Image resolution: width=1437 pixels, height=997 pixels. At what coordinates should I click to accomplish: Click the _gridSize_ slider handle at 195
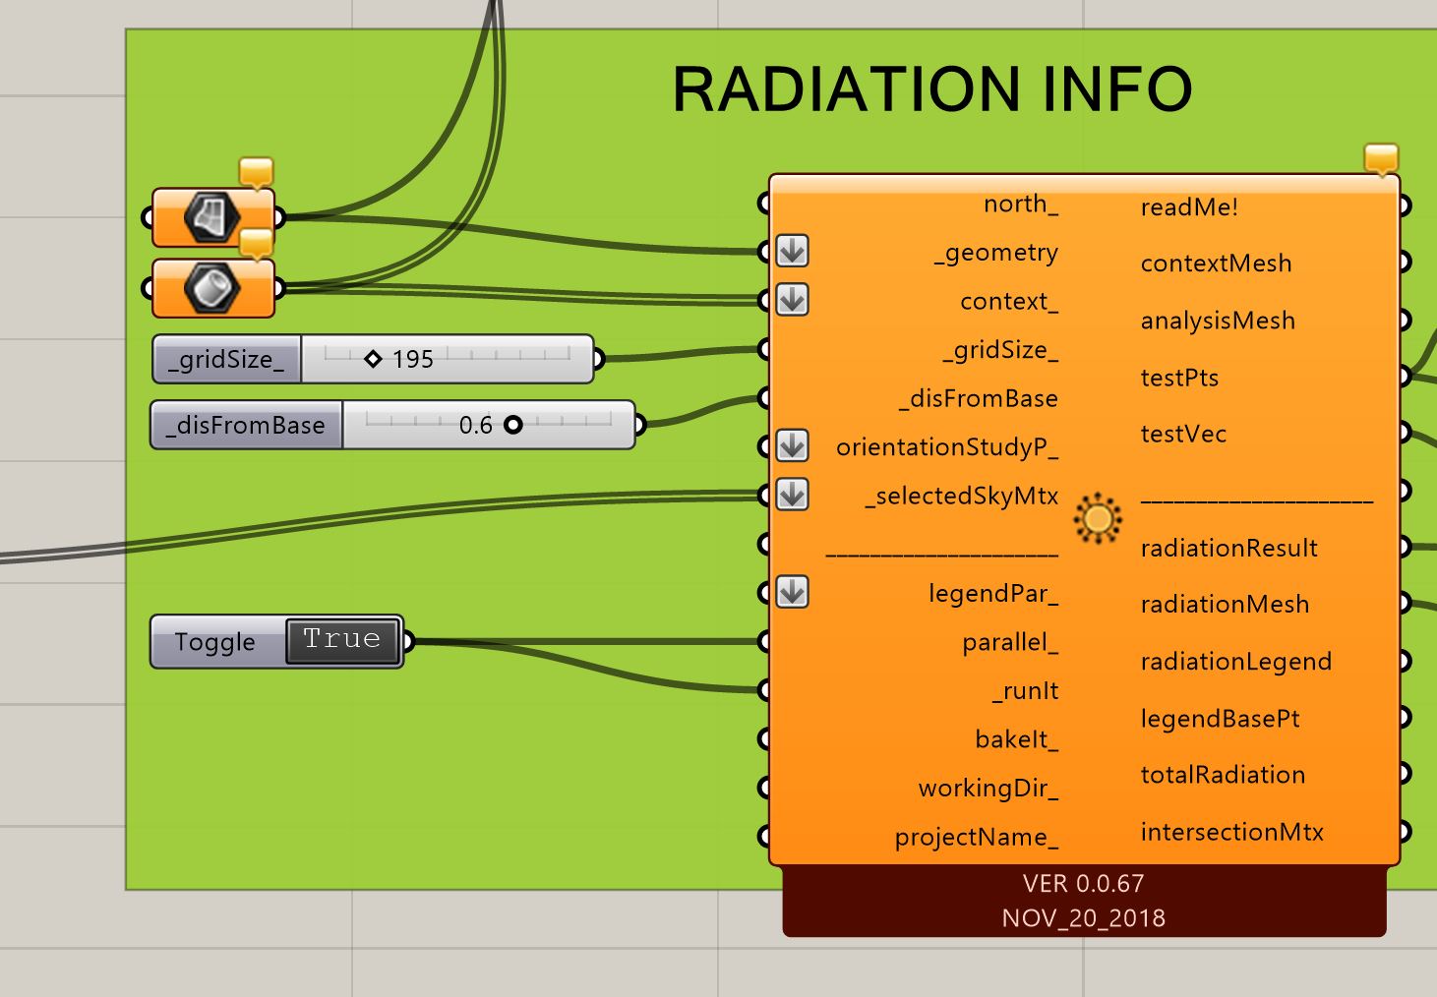[373, 359]
